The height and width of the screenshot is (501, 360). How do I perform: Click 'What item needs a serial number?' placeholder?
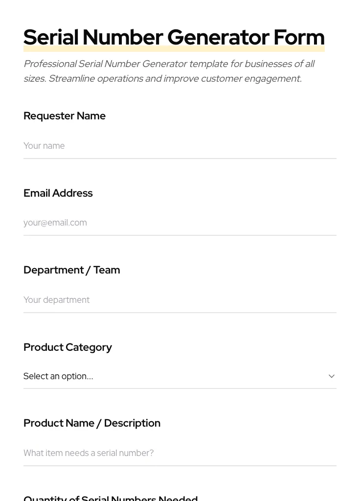[89, 453]
